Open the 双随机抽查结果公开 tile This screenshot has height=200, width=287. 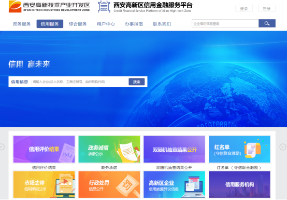tap(174, 149)
